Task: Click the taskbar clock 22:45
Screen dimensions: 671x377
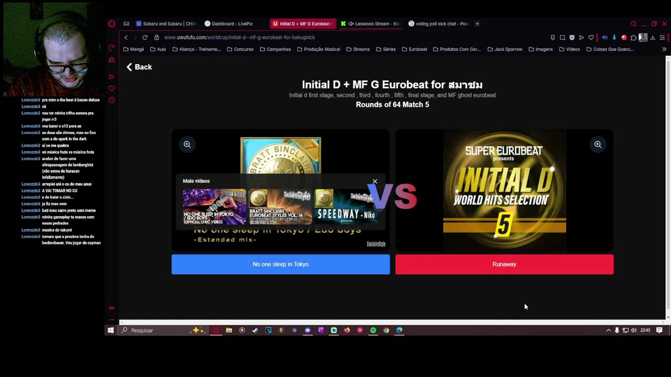Action: [645, 330]
